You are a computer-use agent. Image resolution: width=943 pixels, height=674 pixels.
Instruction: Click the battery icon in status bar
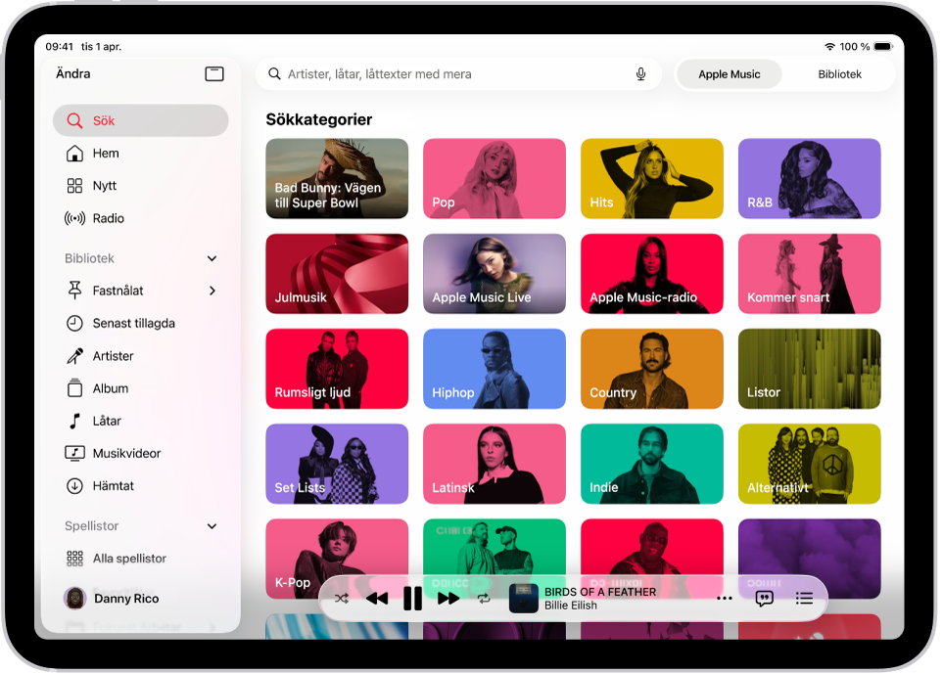[883, 46]
